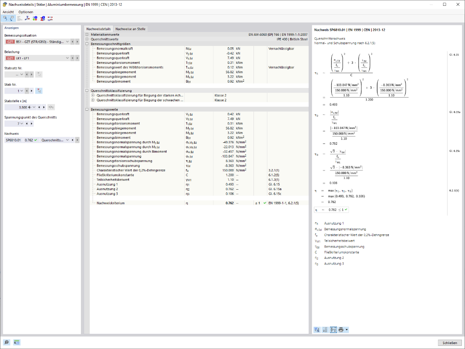Switch to the Nachweise an Stelle tab
This screenshot has width=465, height=349.
pos(131,29)
